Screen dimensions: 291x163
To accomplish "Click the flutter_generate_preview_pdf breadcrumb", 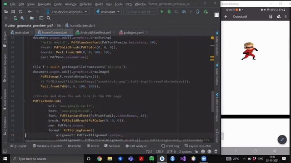I will (29, 25).
